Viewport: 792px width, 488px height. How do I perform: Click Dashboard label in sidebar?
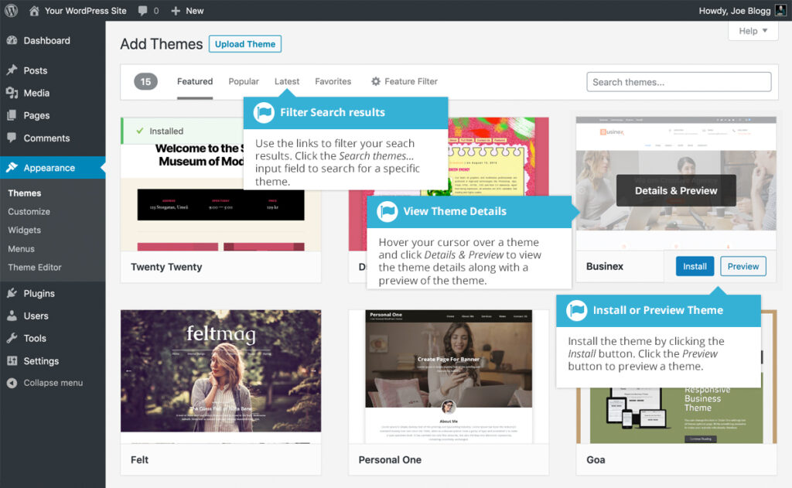pyautogui.click(x=46, y=40)
